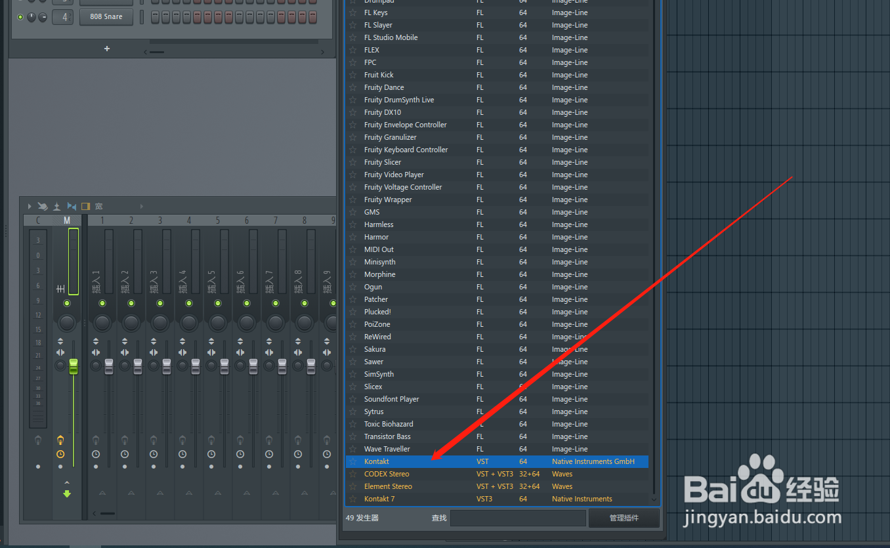This screenshot has height=548, width=890.
Task: Open the 808 Snare channel
Action: [106, 17]
